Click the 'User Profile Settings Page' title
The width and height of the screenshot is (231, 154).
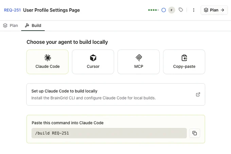pyautogui.click(x=51, y=10)
